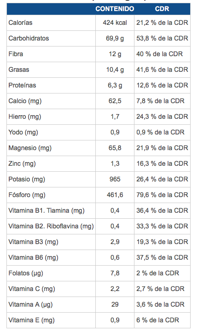The image size is (198, 332).
Task: Select the Carbohidratos row label
Action: 29,38
